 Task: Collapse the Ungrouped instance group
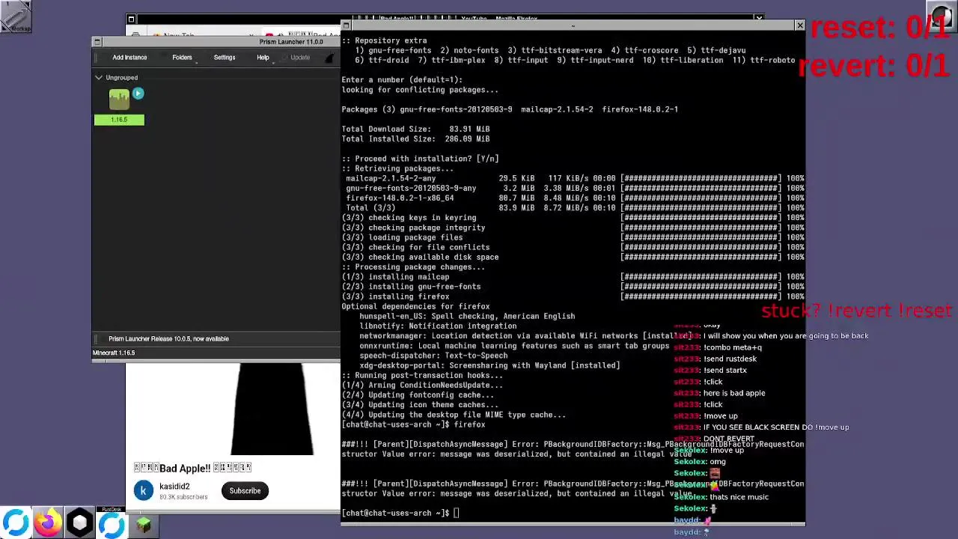tap(99, 77)
